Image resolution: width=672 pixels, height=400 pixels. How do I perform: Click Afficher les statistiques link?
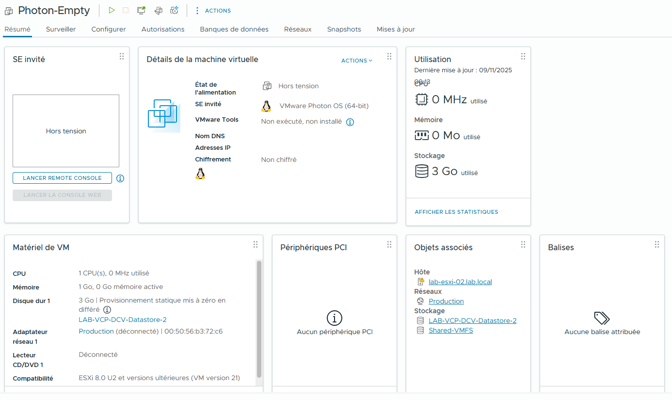point(456,212)
